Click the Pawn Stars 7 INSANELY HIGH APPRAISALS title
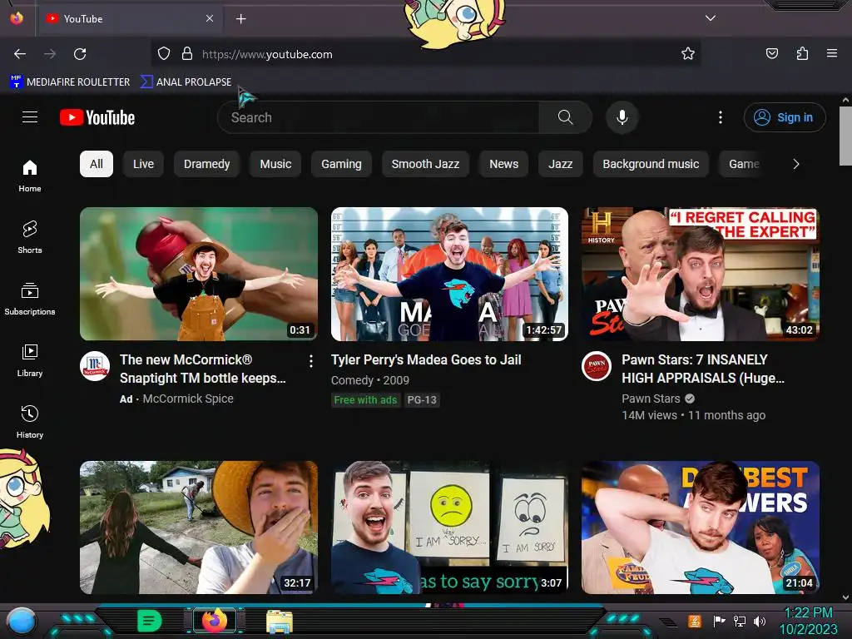This screenshot has width=852, height=639. click(x=703, y=369)
